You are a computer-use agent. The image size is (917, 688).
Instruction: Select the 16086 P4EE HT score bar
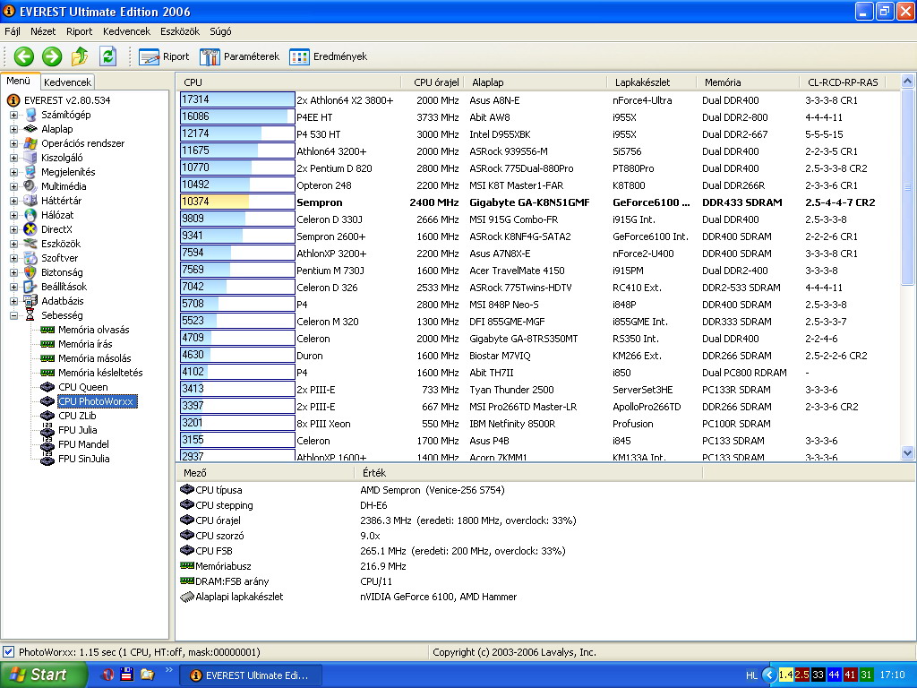[237, 117]
